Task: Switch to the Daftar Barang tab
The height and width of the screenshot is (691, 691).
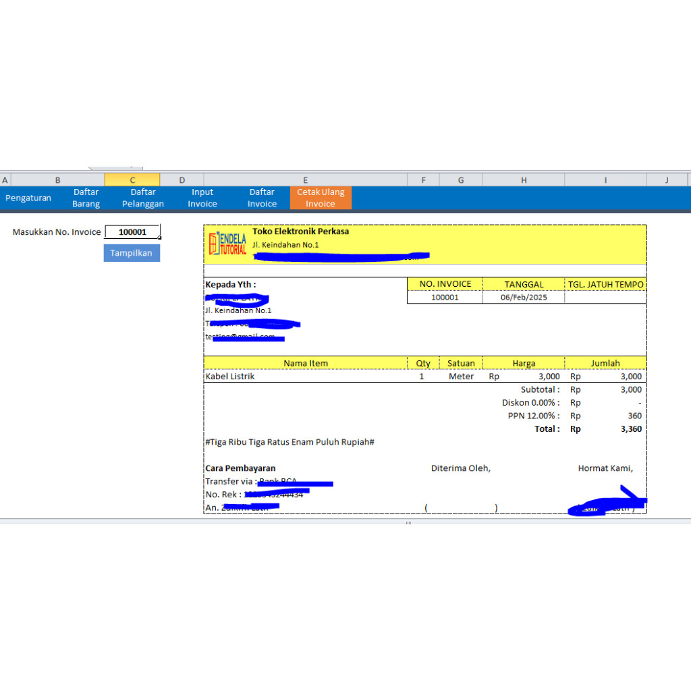Action: tap(86, 197)
